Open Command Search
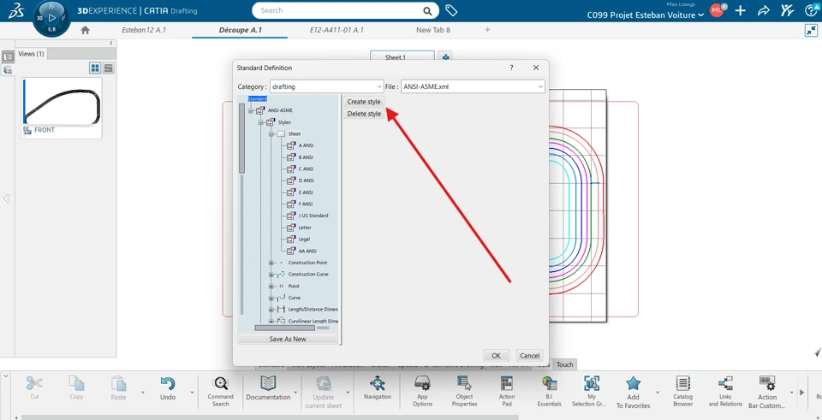The height and width of the screenshot is (420, 822). click(221, 391)
